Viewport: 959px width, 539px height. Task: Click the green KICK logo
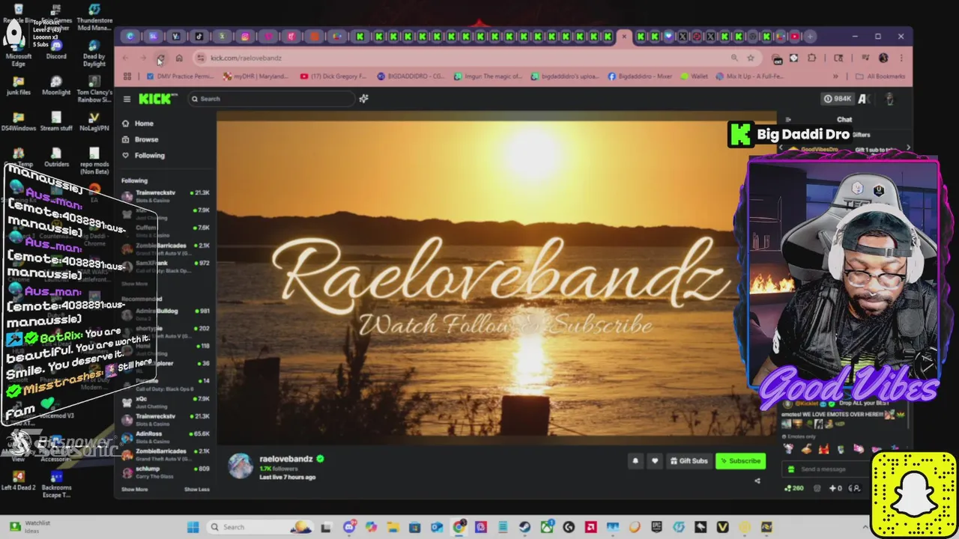pos(157,99)
